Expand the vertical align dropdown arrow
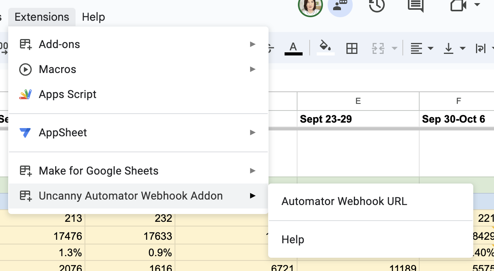The image size is (494, 271). point(463,48)
